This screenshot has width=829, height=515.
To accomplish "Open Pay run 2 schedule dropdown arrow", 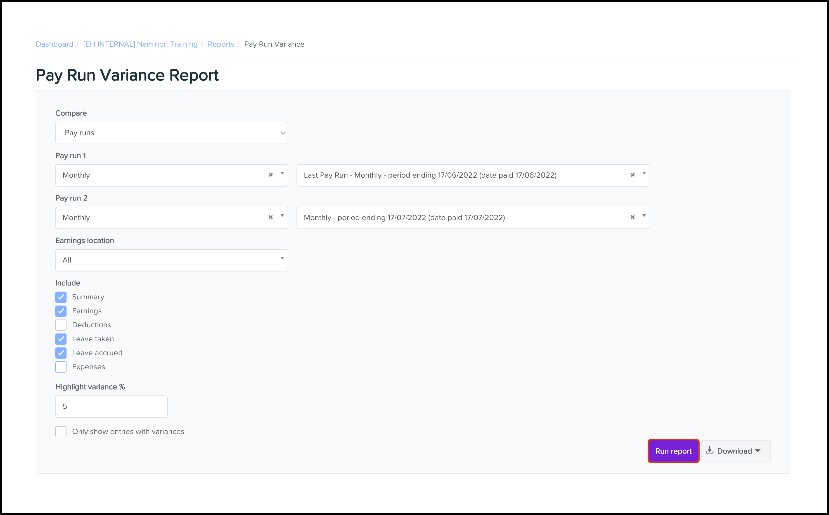I will [282, 216].
